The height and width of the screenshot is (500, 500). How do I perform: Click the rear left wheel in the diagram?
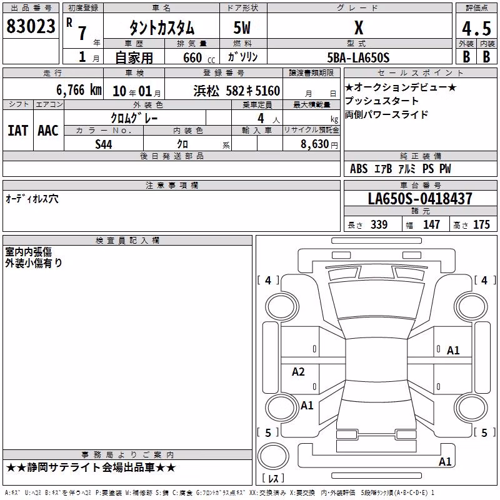point(282,407)
